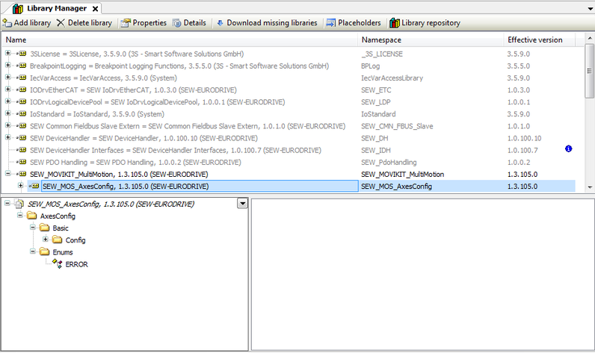595x353 pixels.
Task: Click blue info icon for SEW DeviceHandler Interfaces
Action: click(x=569, y=149)
